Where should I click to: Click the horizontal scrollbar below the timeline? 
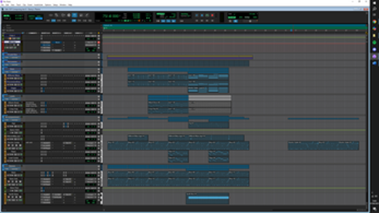[x=233, y=209]
